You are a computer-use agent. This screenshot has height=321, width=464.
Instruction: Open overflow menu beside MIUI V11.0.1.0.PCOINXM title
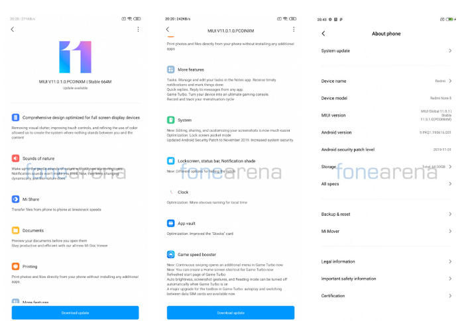point(294,29)
